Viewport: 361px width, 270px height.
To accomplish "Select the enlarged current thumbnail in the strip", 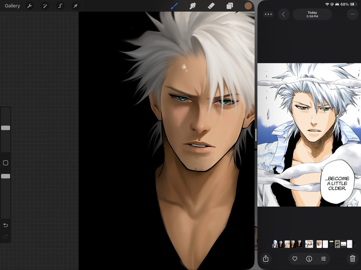I will pyautogui.click(x=309, y=244).
